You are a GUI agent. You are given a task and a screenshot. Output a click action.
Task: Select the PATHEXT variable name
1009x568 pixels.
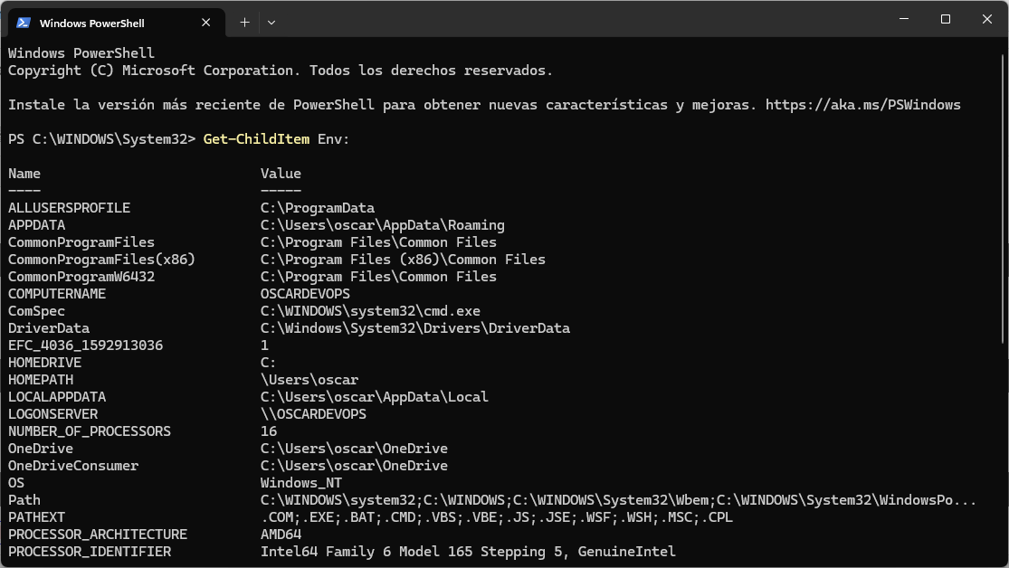37,517
